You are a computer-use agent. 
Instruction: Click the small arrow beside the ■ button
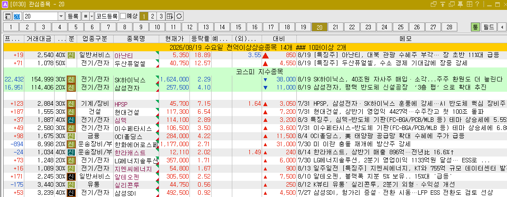click(92, 16)
